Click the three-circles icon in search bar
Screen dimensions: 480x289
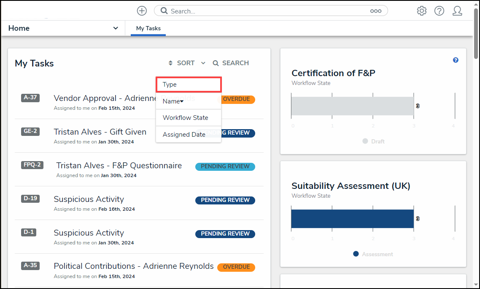pyautogui.click(x=375, y=11)
